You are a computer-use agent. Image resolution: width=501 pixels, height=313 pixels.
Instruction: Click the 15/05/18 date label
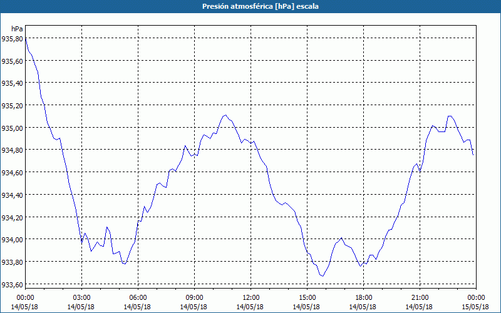coord(476,307)
